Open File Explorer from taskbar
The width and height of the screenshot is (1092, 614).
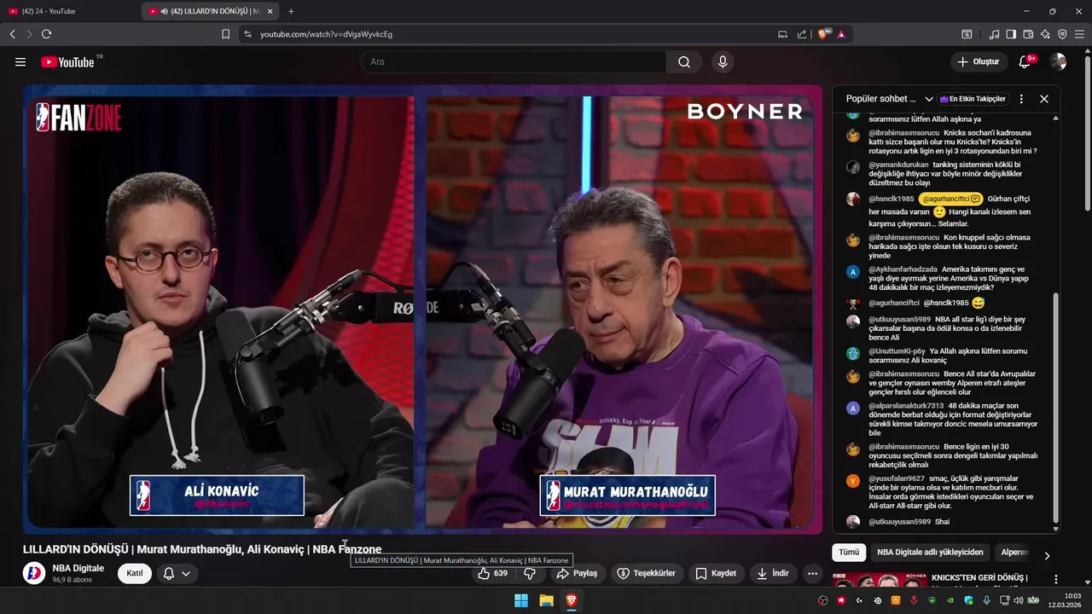point(546,600)
